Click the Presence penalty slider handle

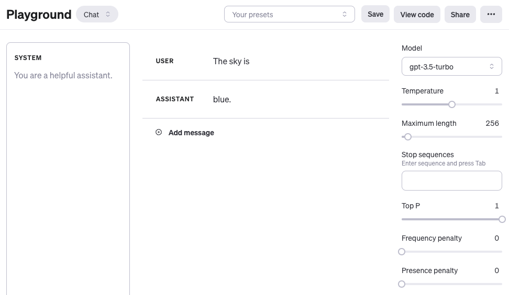click(402, 284)
